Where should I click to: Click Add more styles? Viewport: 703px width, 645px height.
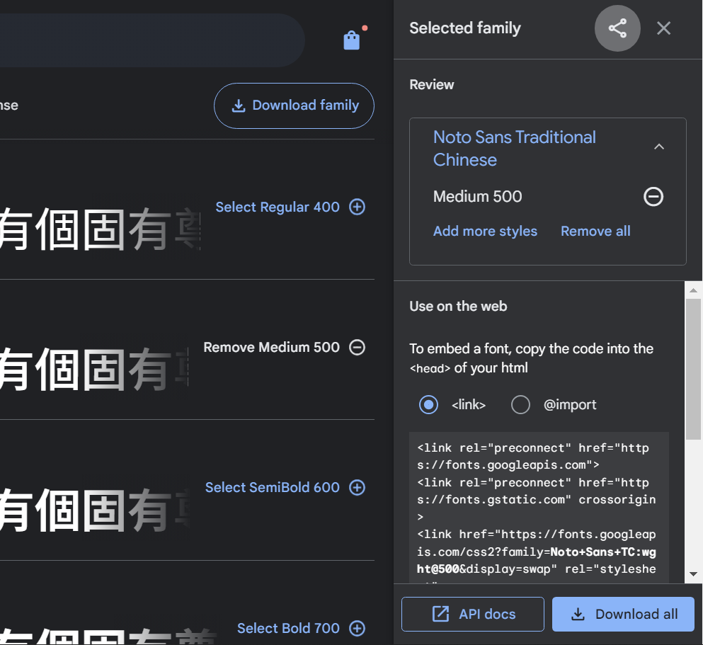tap(485, 232)
